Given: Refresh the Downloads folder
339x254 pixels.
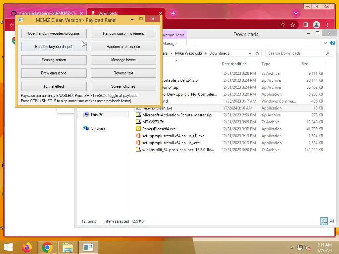Looking at the screenshot, I should pos(257,53).
